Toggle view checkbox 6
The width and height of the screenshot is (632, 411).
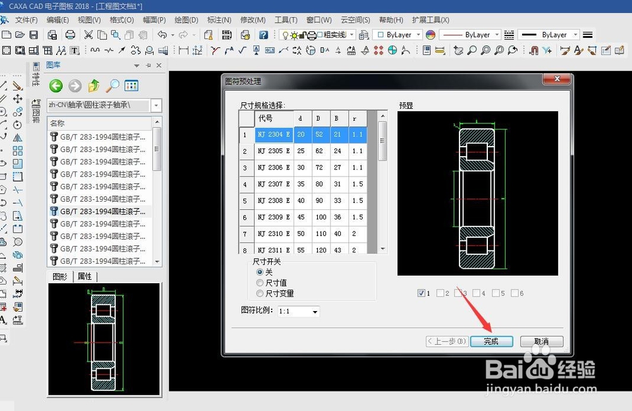(514, 293)
